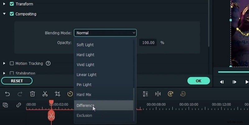The height and width of the screenshot is (125, 249).
Task: Click the add track icon
Action: click(5, 105)
